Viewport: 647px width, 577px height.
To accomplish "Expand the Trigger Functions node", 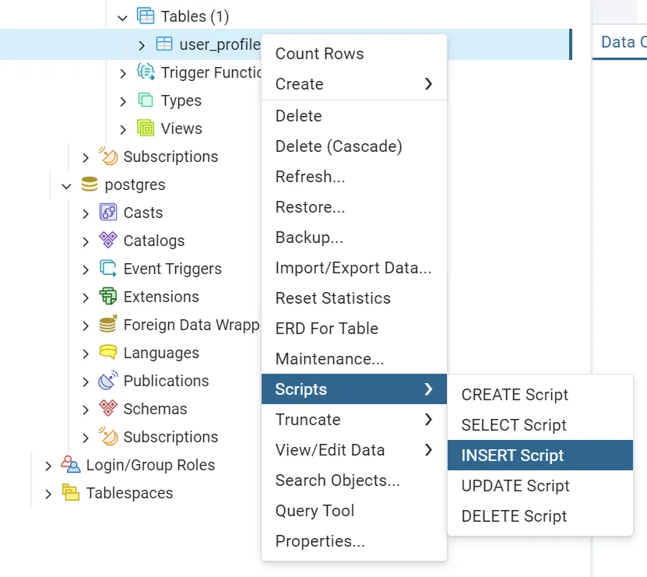I will point(122,73).
